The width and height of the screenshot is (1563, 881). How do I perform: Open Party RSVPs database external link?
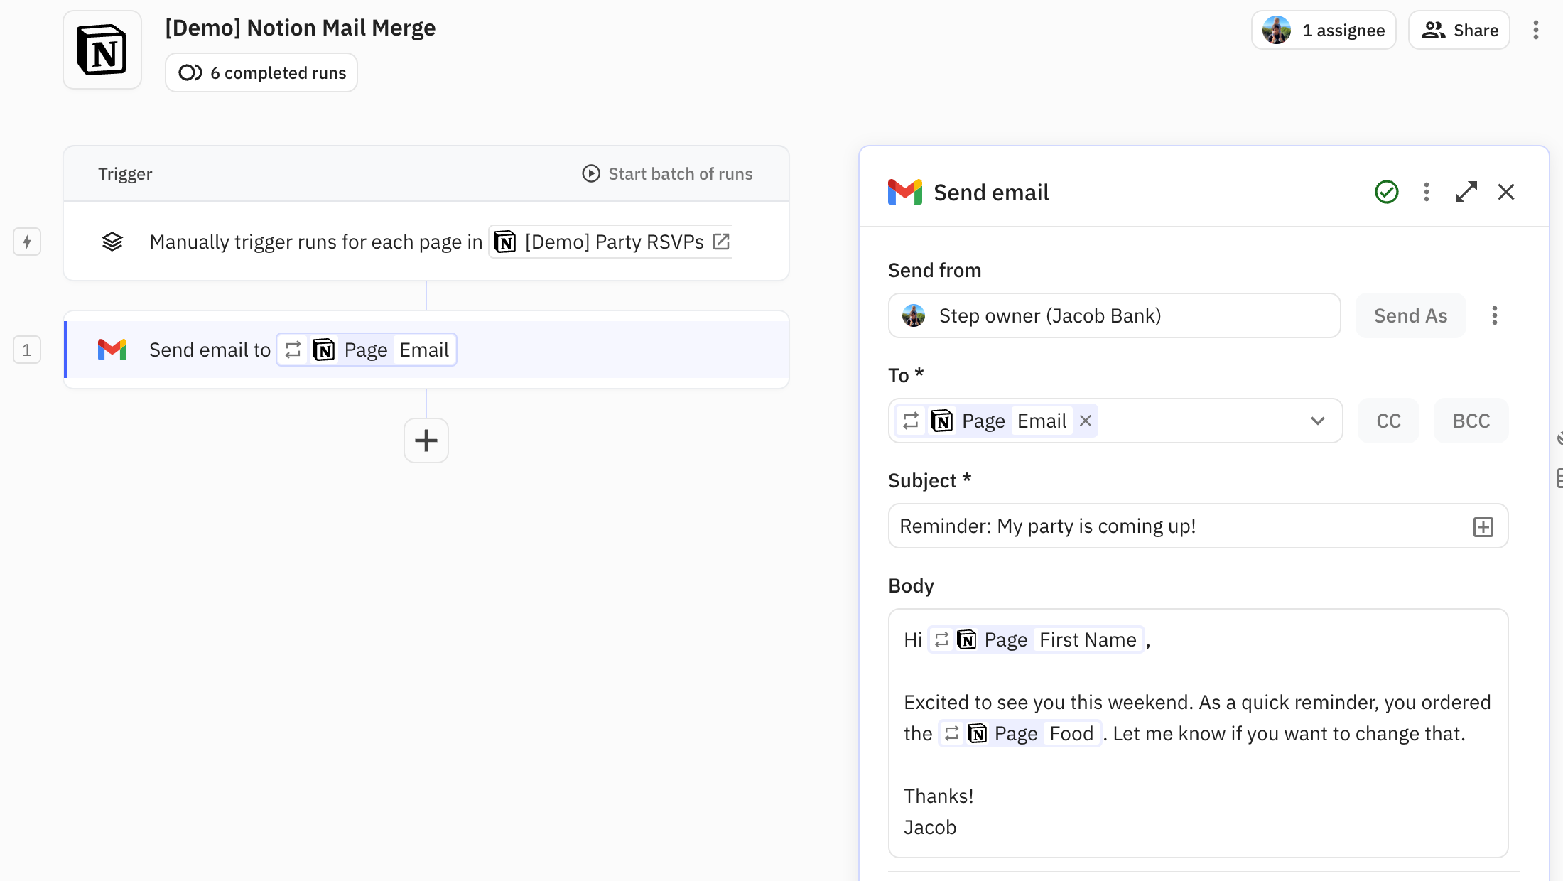click(x=721, y=242)
